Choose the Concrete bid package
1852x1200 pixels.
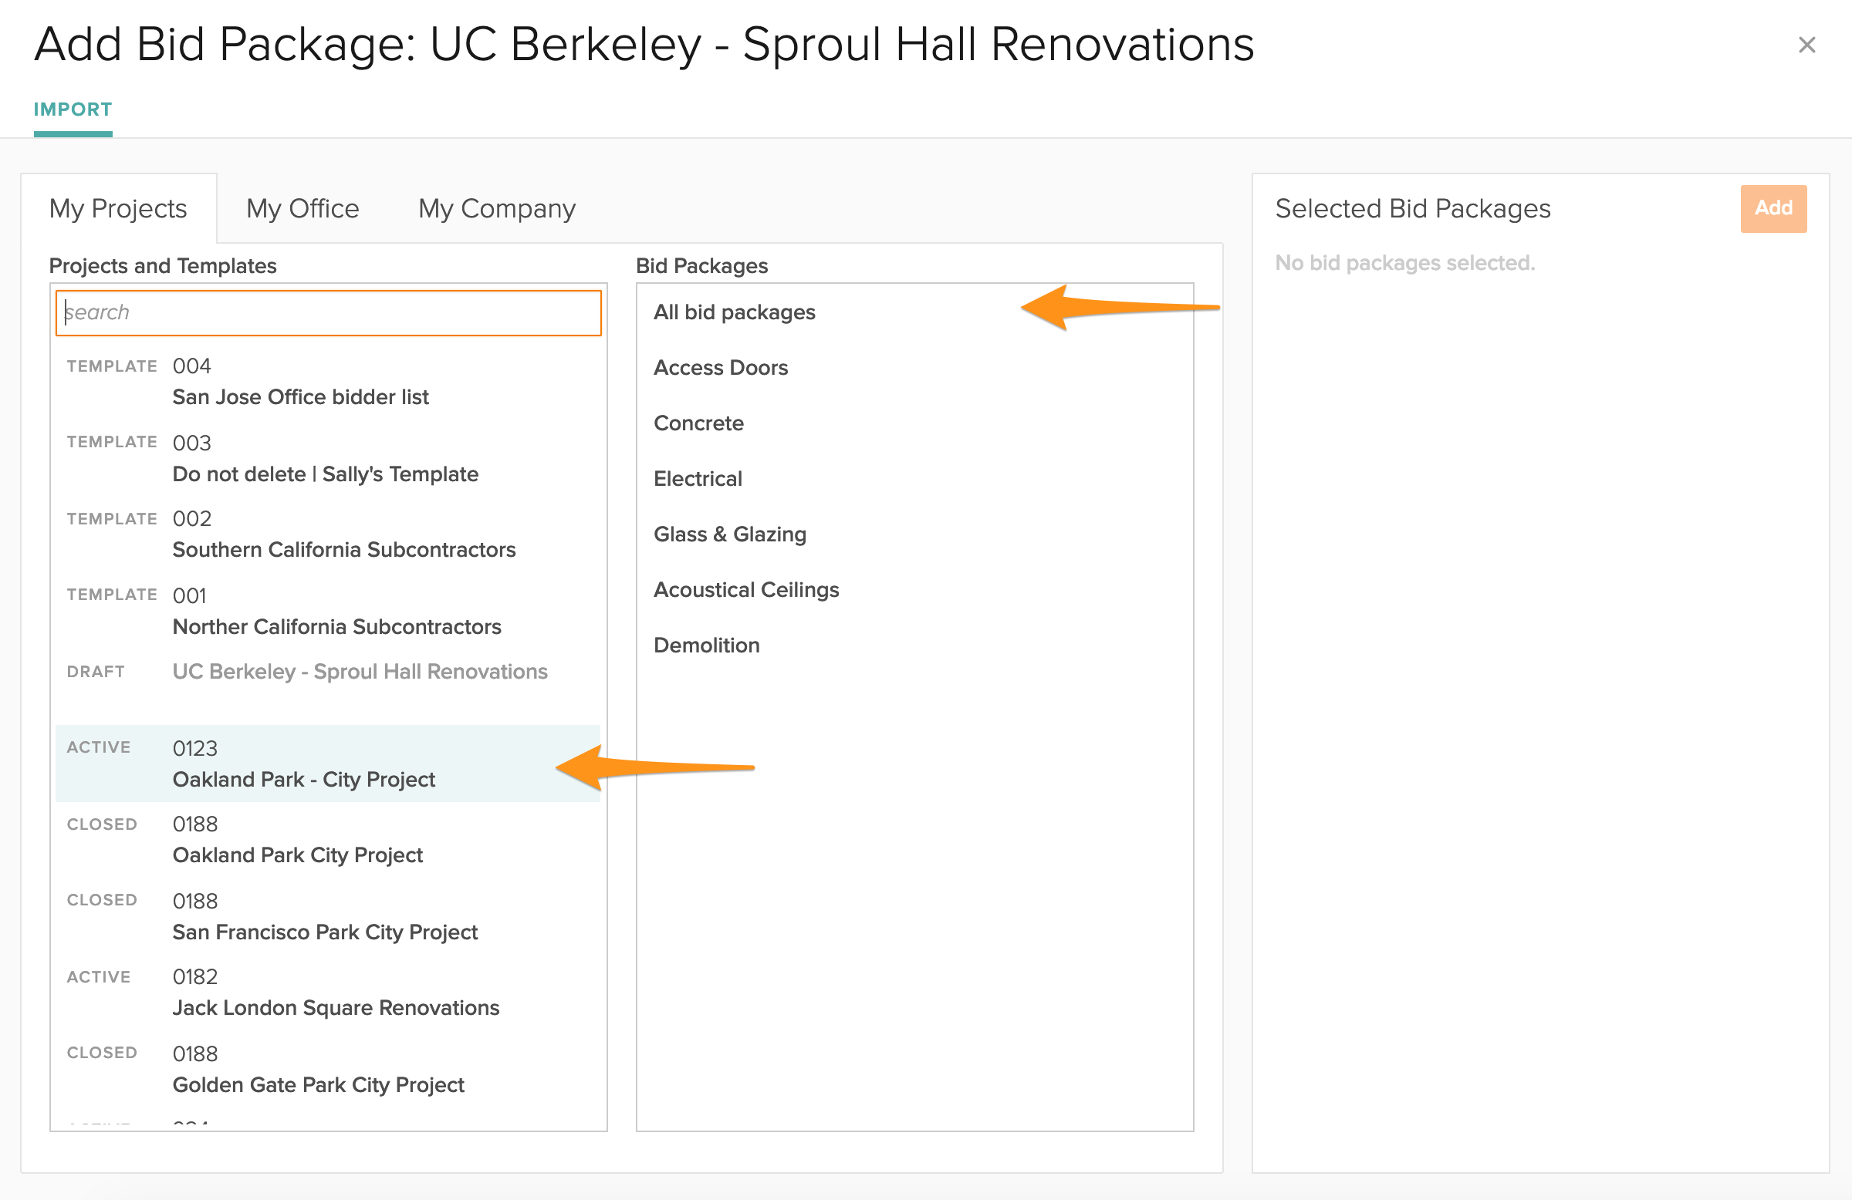point(699,423)
